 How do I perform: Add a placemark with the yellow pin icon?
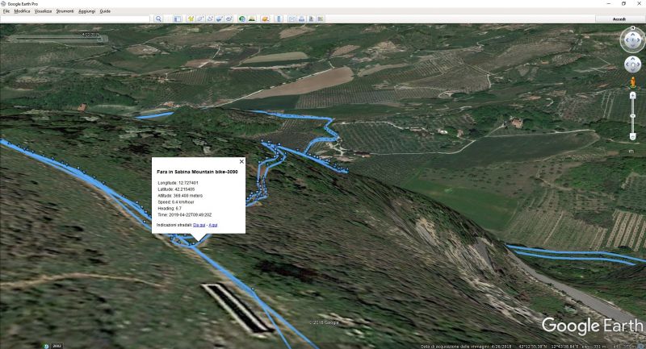(191, 19)
